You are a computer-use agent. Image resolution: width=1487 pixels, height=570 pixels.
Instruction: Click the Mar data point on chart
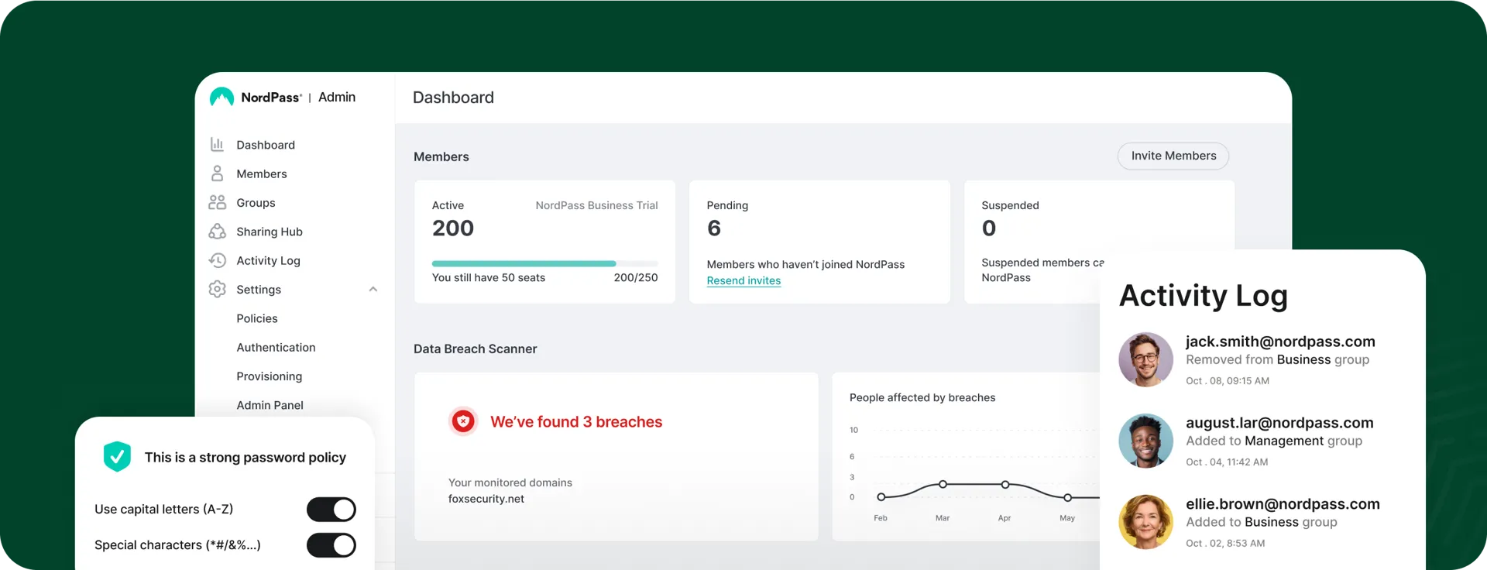(943, 484)
